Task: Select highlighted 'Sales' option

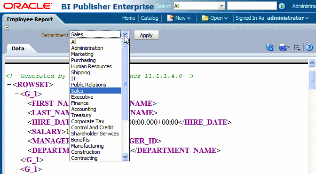Action: click(96, 91)
